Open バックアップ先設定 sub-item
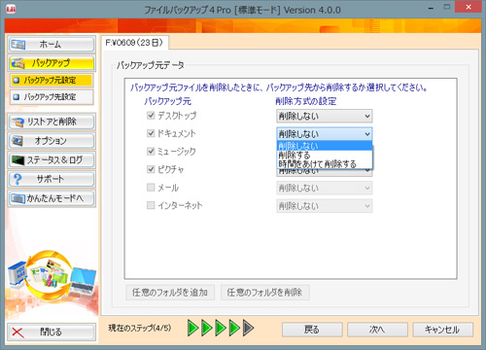The image size is (486, 350). point(52,97)
